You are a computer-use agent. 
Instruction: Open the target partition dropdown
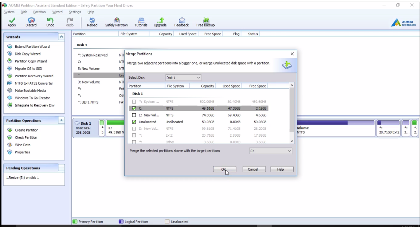271,150
